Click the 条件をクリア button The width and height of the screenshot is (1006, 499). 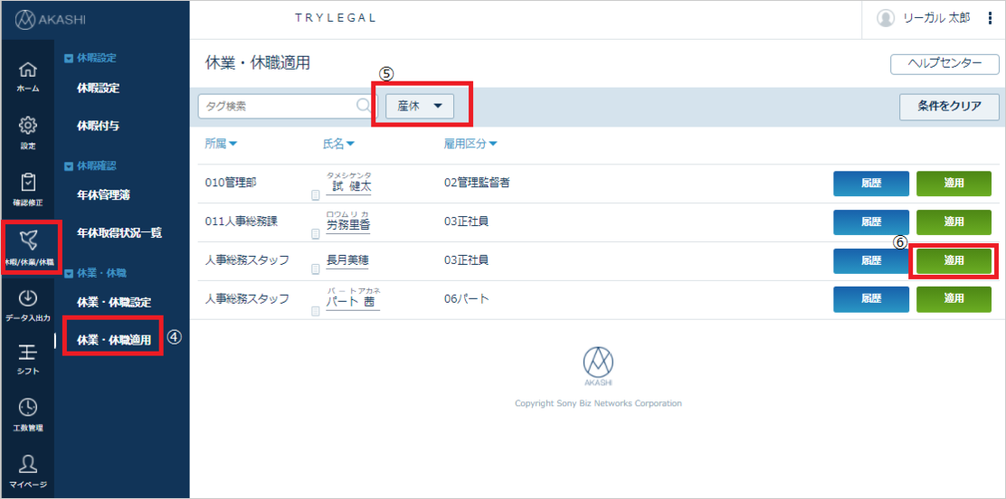[950, 107]
